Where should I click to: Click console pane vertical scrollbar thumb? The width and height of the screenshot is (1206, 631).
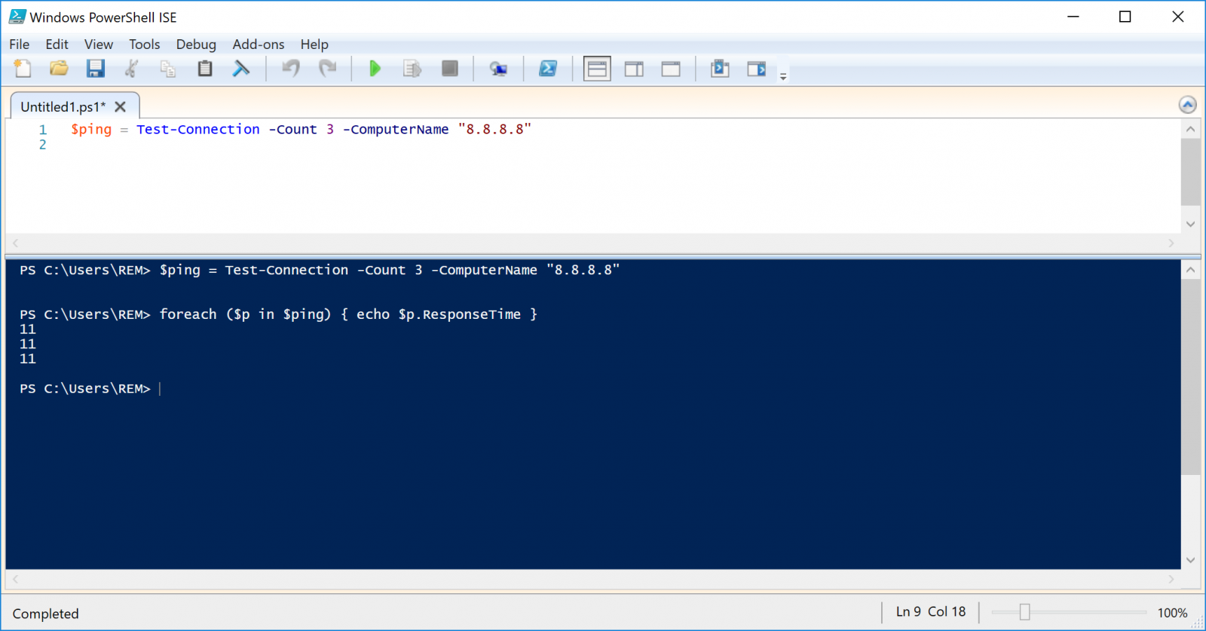pyautogui.click(x=1191, y=378)
